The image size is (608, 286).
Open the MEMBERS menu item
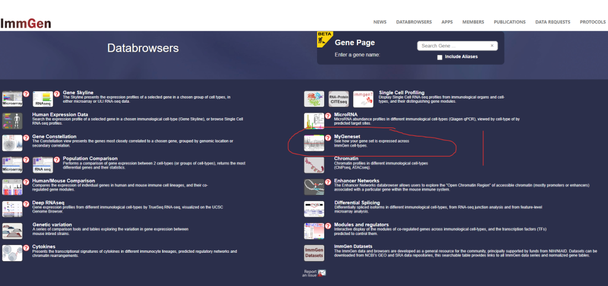point(473,22)
